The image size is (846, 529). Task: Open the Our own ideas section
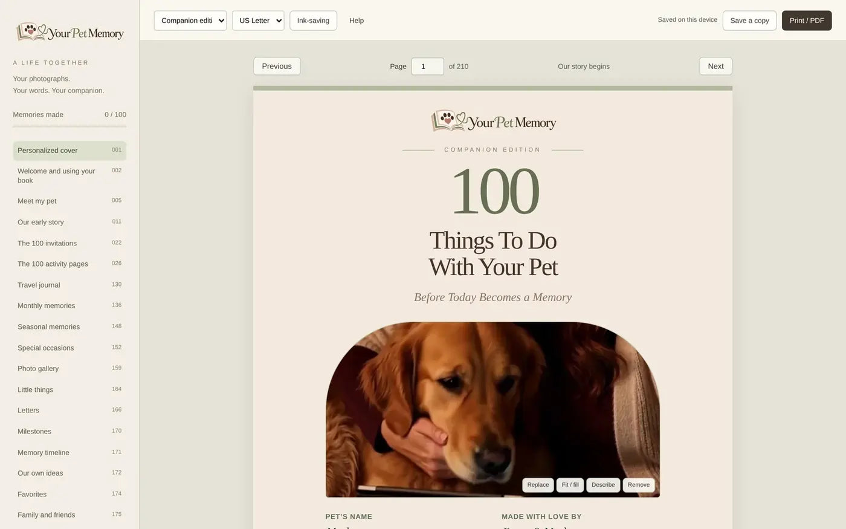(x=69, y=473)
